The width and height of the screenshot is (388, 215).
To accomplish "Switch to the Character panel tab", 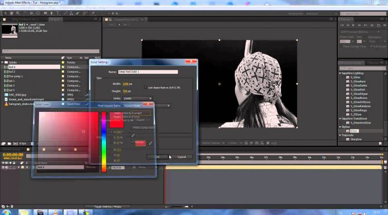I will [x=372, y=63].
